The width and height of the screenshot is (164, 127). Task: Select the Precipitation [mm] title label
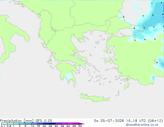pos(17,121)
